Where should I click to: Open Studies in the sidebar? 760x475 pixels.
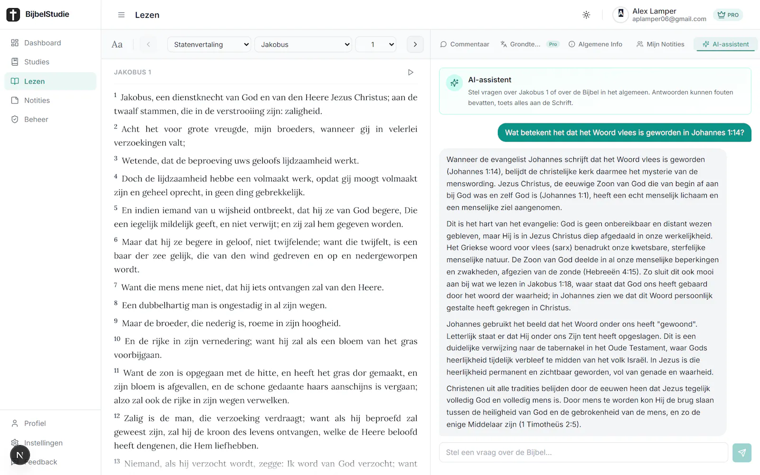tap(50, 62)
